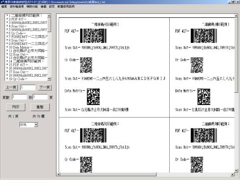
Task: Click the Data Matrix code in top-right label
Action: pos(204,96)
